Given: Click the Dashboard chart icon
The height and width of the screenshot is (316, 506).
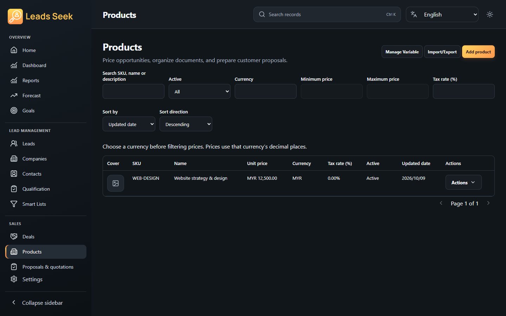Looking at the screenshot, I should click(14, 65).
